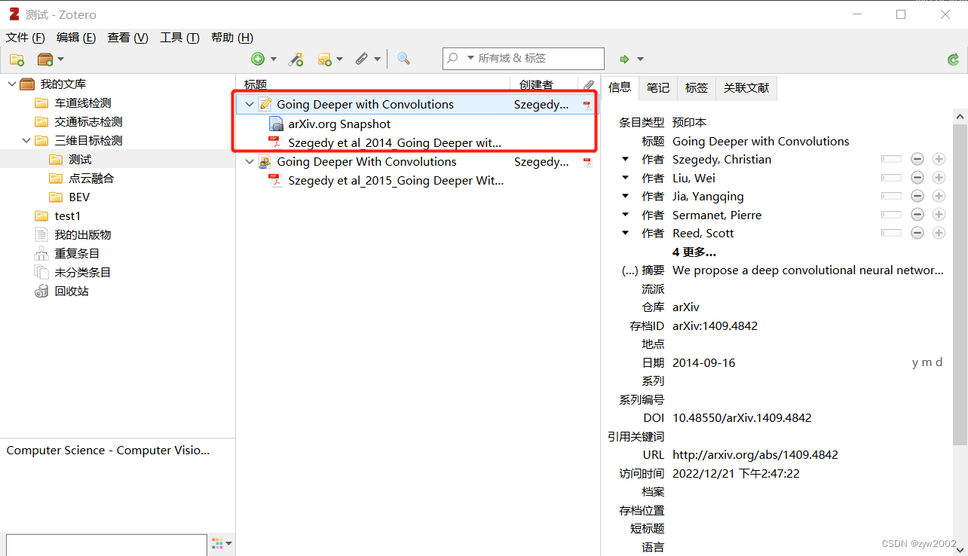Switch to the 标签 tab
Image resolution: width=968 pixels, height=556 pixels.
point(696,88)
